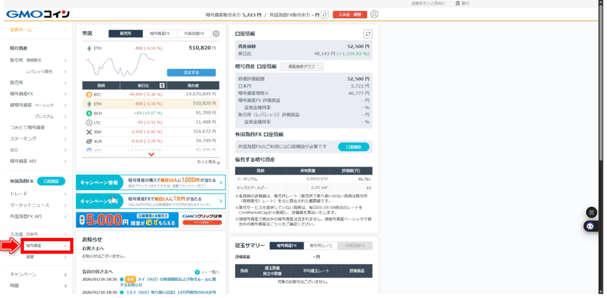This screenshot has width=607, height=298.
Task: Click the red 入出金・振替 button
Action: click(350, 14)
